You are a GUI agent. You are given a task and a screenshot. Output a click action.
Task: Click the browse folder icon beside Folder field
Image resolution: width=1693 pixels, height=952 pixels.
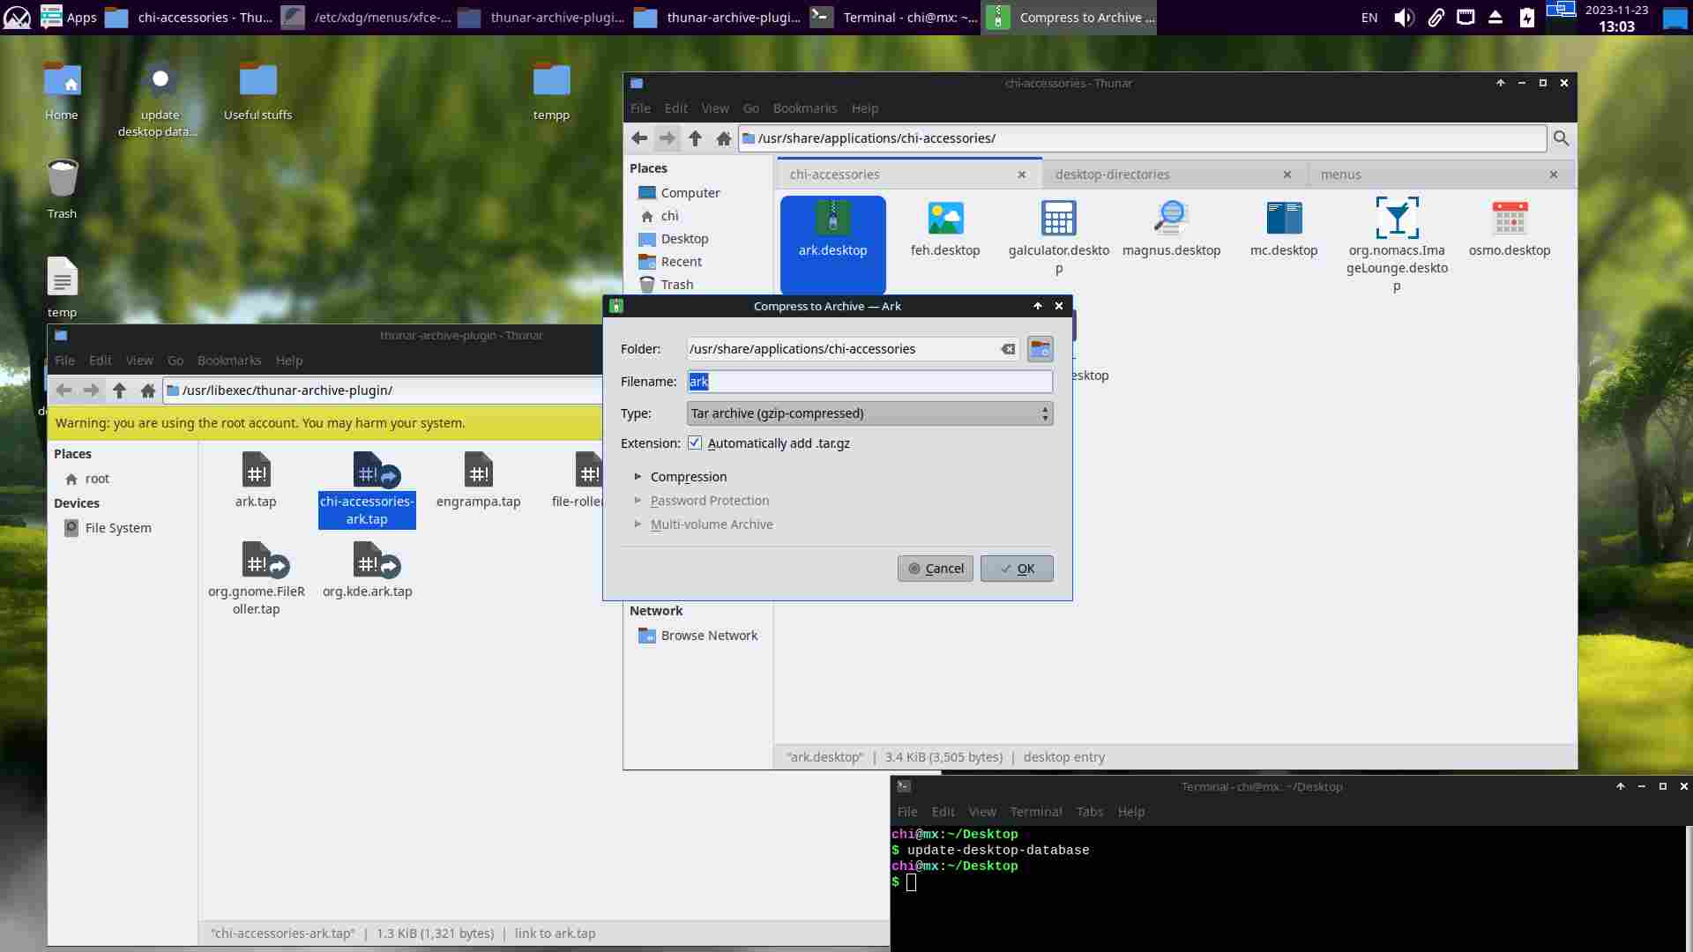pyautogui.click(x=1040, y=349)
